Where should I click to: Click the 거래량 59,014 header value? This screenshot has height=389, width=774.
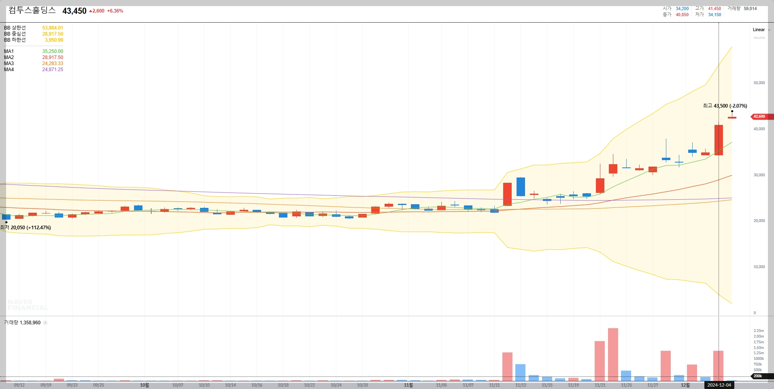coord(742,8)
